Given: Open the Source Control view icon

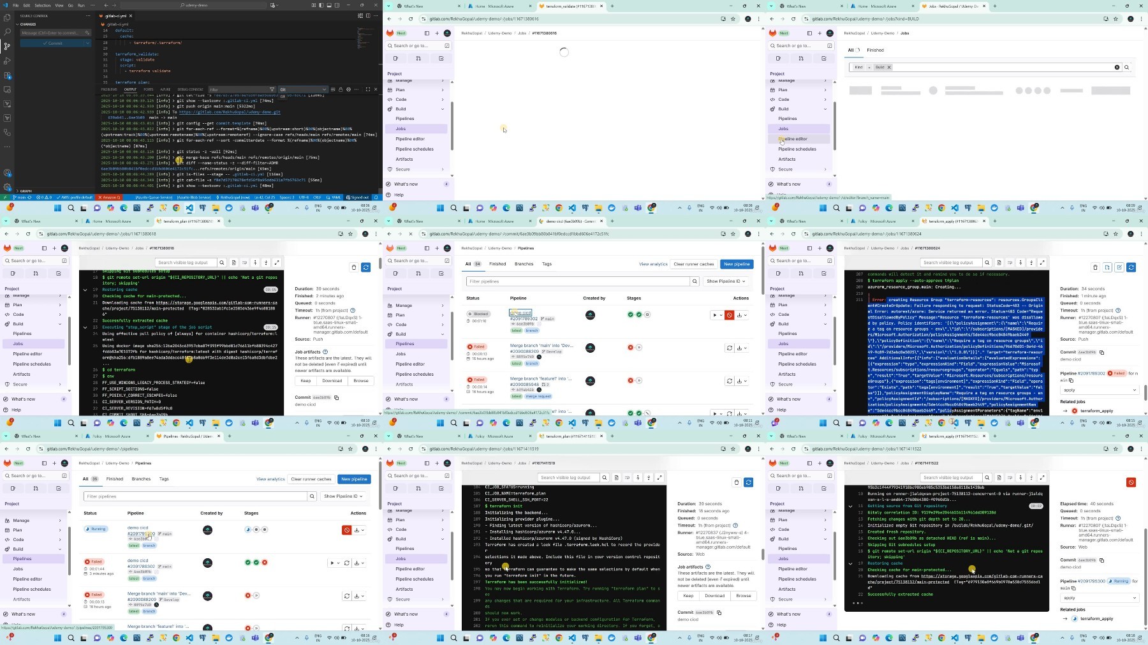Looking at the screenshot, I should pyautogui.click(x=7, y=46).
